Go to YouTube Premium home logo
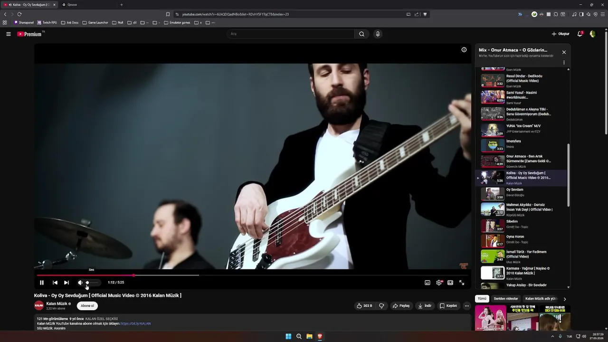This screenshot has width=608, height=342. point(29,34)
